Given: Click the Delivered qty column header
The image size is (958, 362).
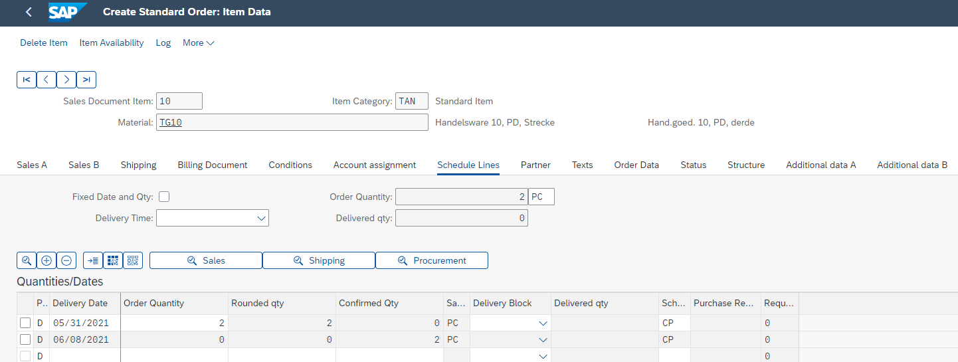Looking at the screenshot, I should coord(605,303).
